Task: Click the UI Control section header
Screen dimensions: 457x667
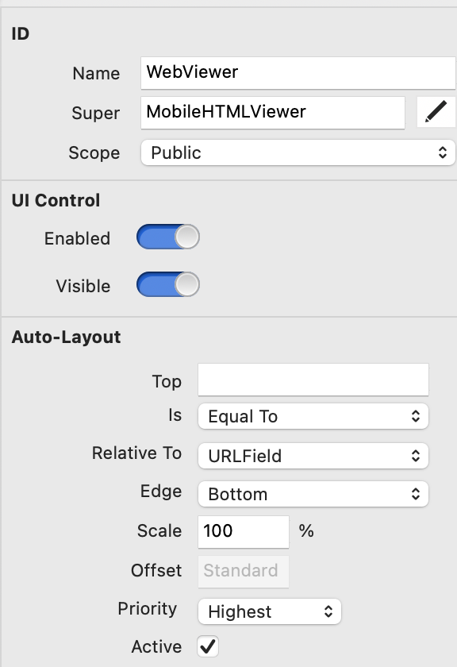Action: pos(56,200)
